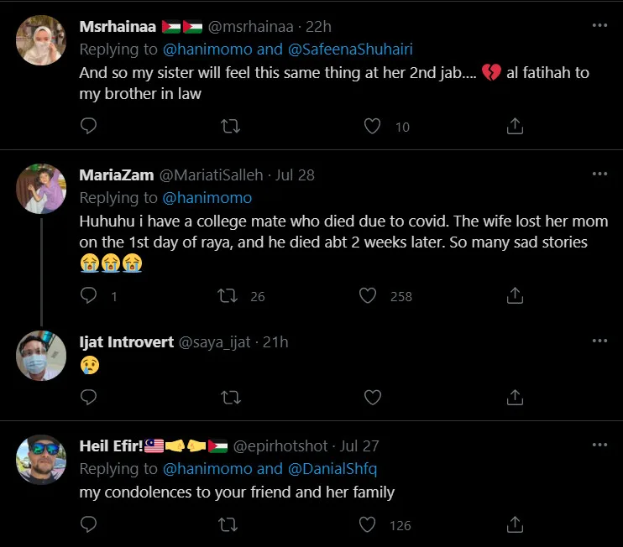Share Msrhainaa's tweet
Viewport: 623px width, 547px height.
516,127
